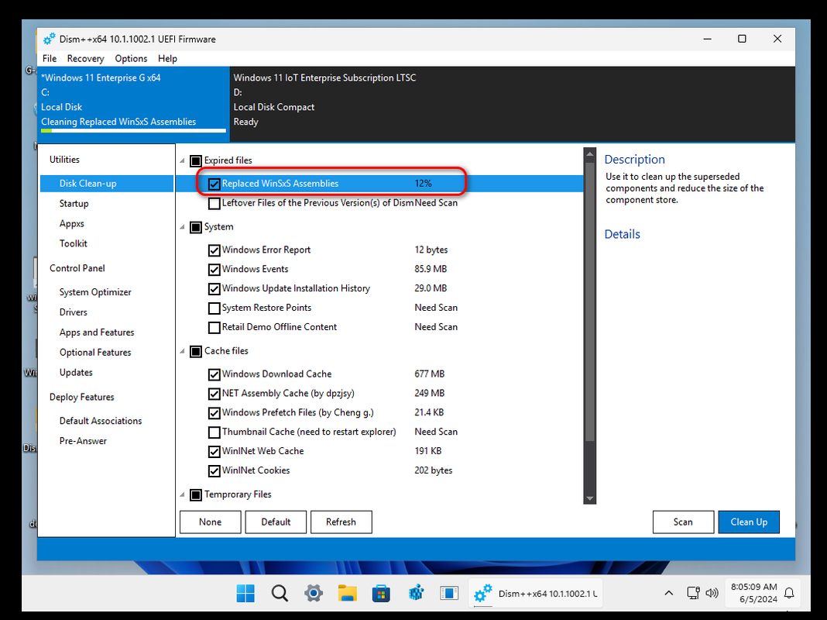Uncheck Replaced WinSxS Assemblies

214,184
